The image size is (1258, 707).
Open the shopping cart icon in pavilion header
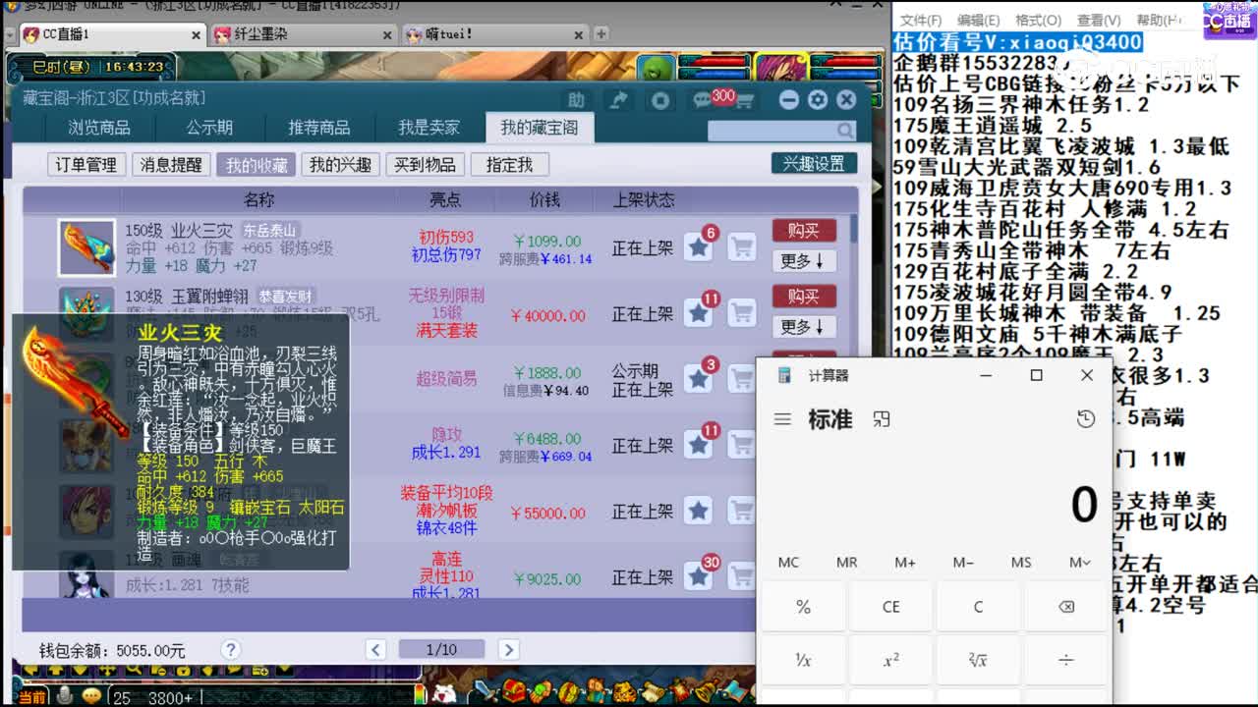(744, 100)
